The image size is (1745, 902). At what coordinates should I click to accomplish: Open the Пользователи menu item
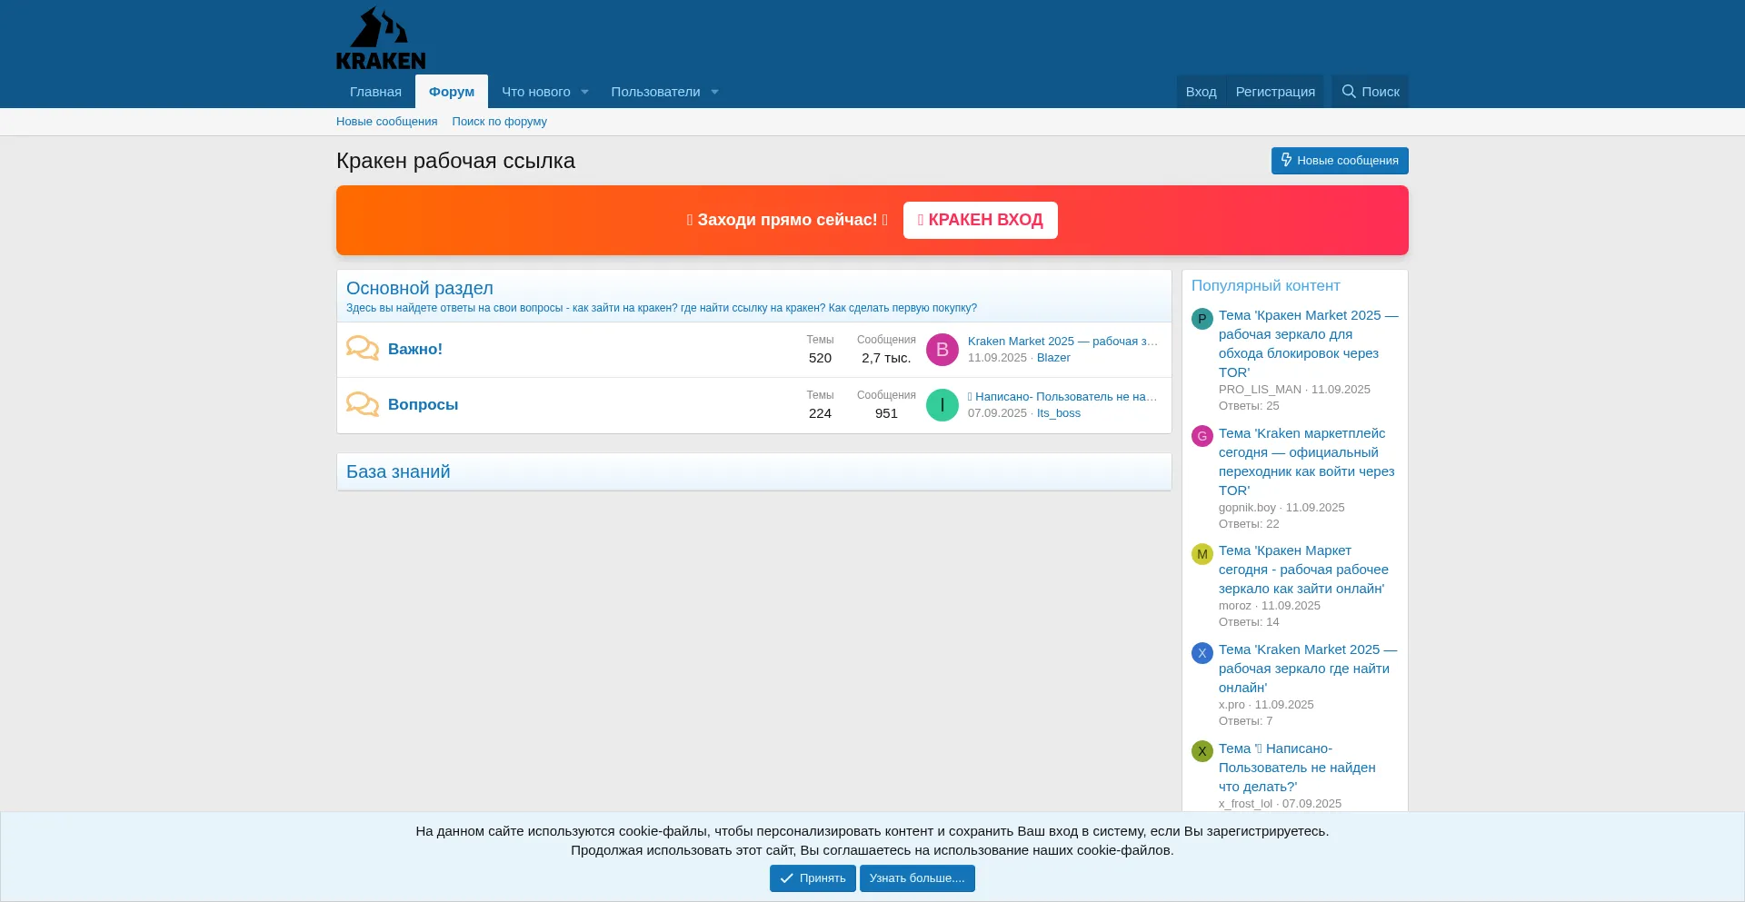[655, 92]
